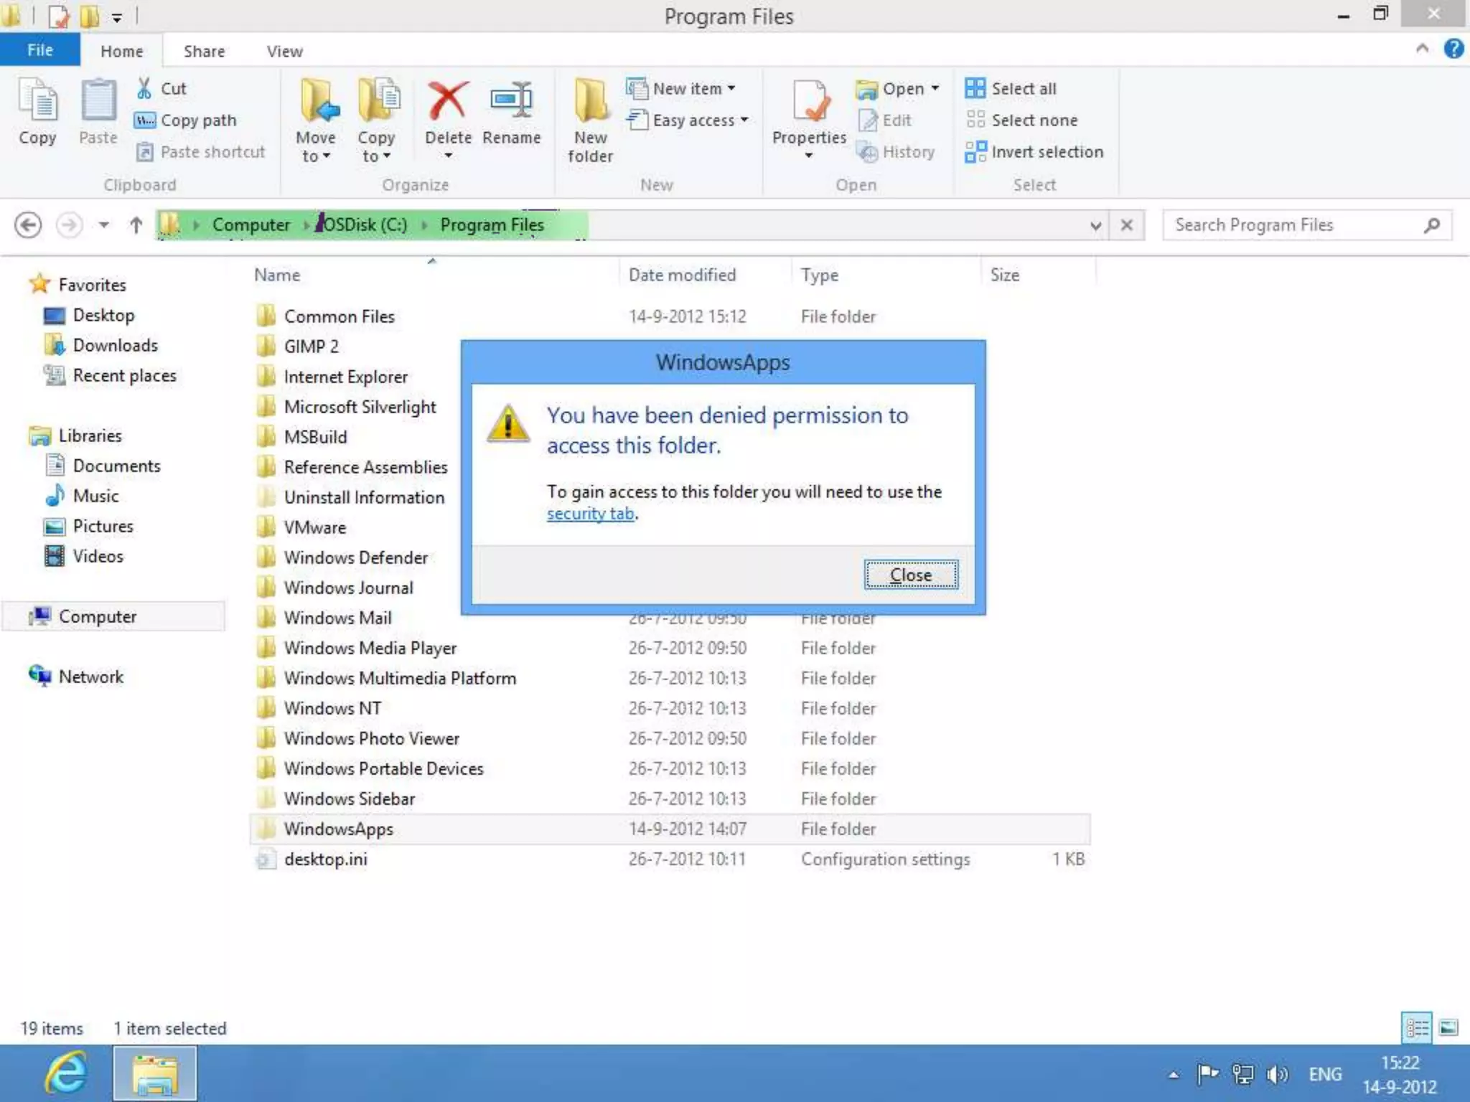Switch to the Home ribbon tab
The image size is (1470, 1102).
click(x=121, y=51)
